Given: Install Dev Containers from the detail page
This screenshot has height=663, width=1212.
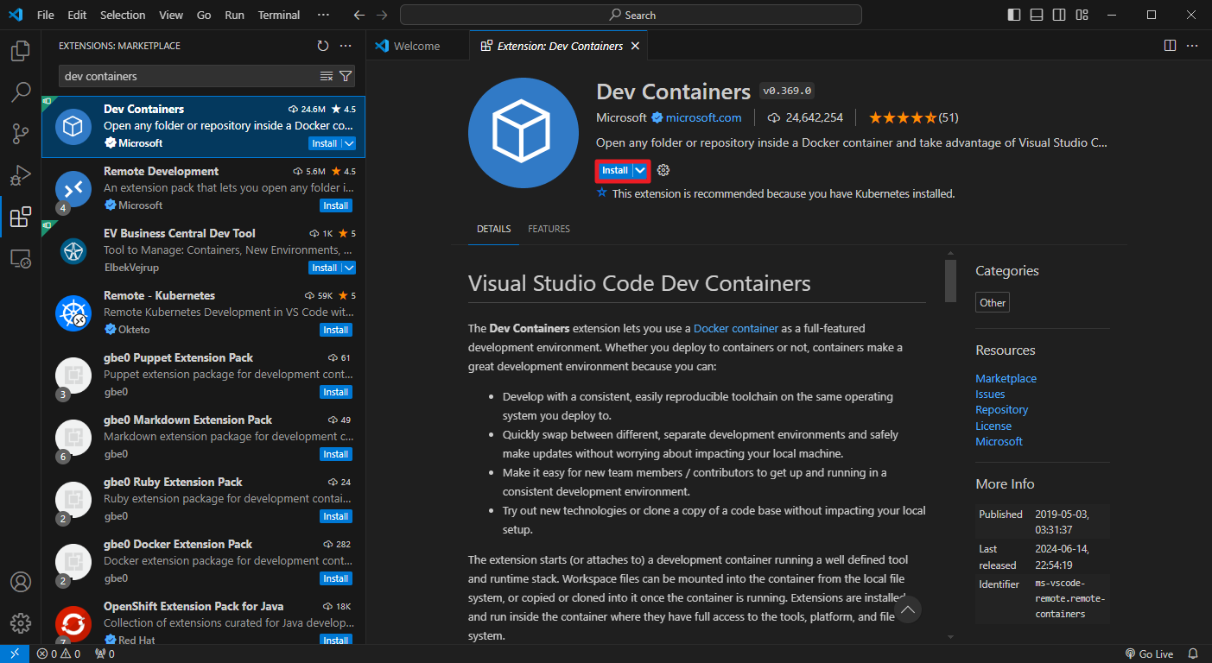Looking at the screenshot, I should click(x=614, y=170).
